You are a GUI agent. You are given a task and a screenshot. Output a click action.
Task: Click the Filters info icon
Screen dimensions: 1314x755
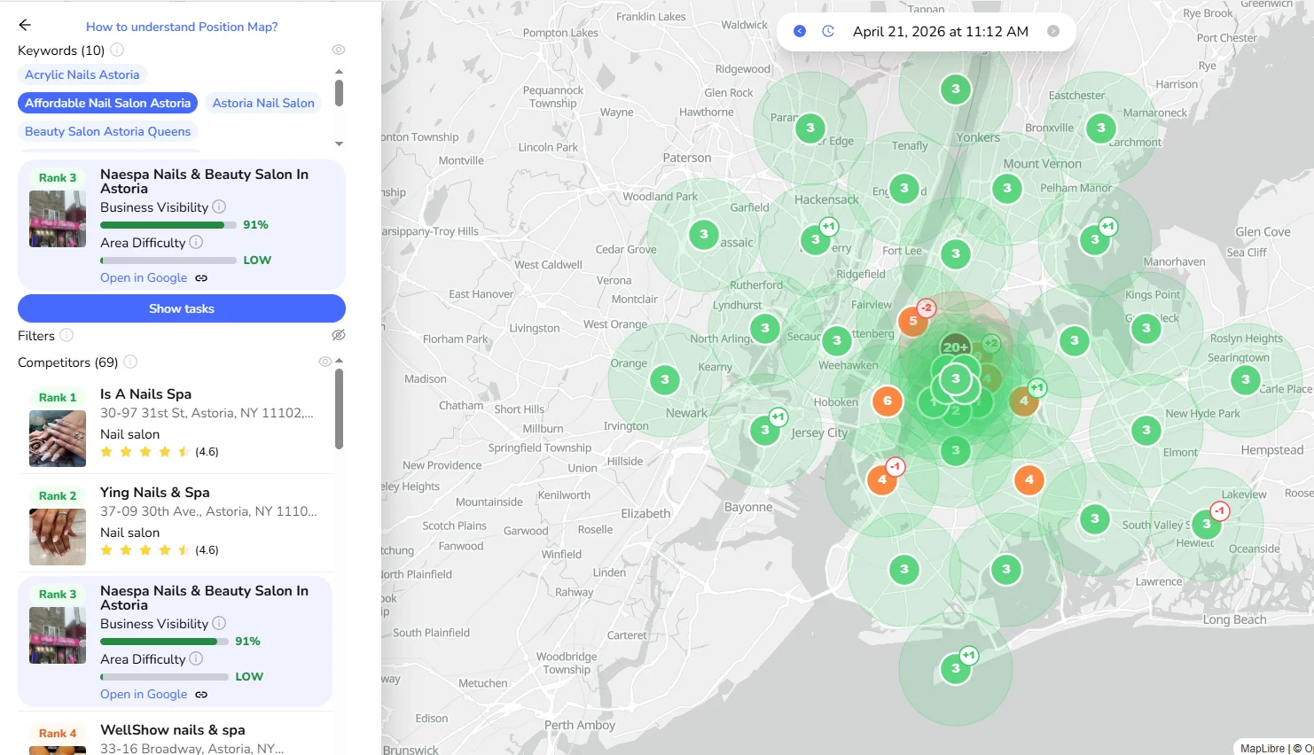(x=66, y=336)
